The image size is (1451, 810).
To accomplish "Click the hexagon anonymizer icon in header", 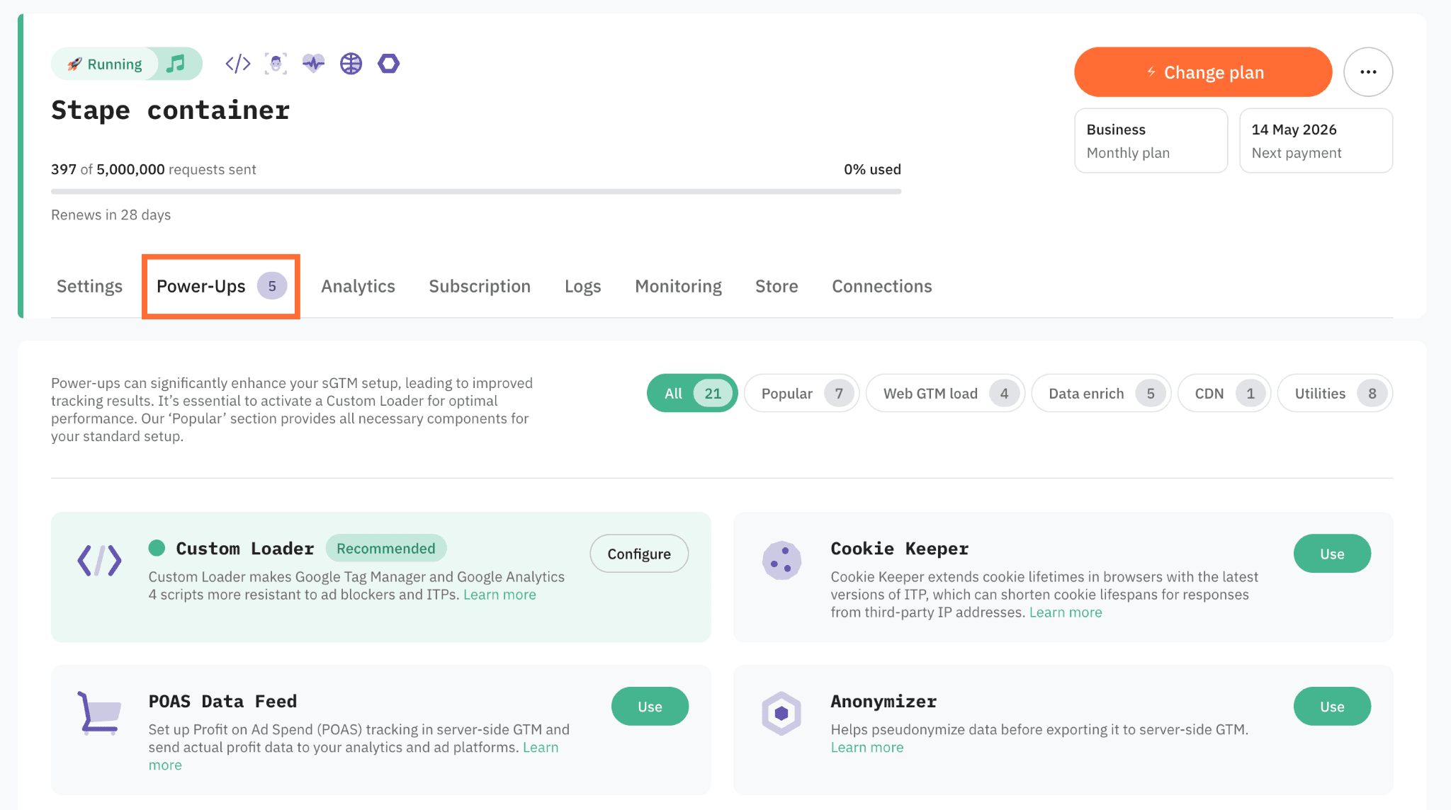I will coord(388,64).
